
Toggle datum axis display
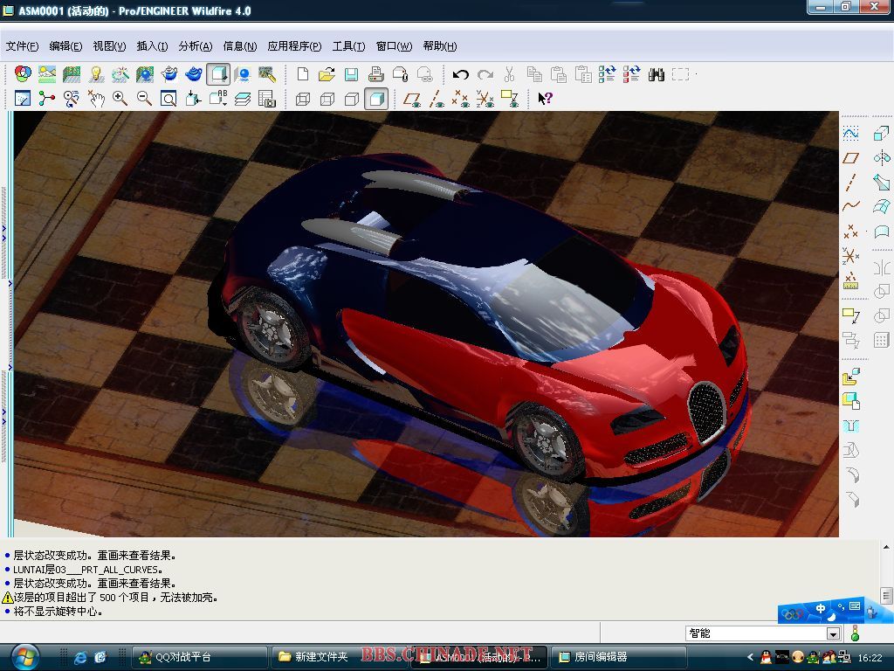pyautogui.click(x=437, y=99)
